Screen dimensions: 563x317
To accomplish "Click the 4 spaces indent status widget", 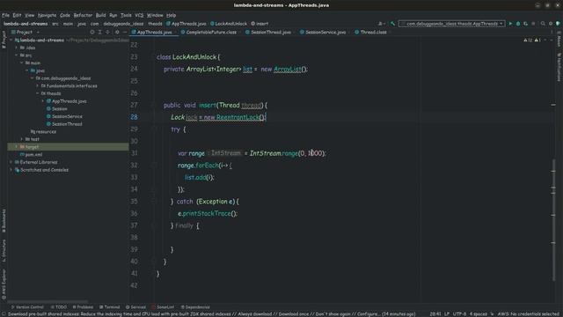I will (x=478, y=313).
